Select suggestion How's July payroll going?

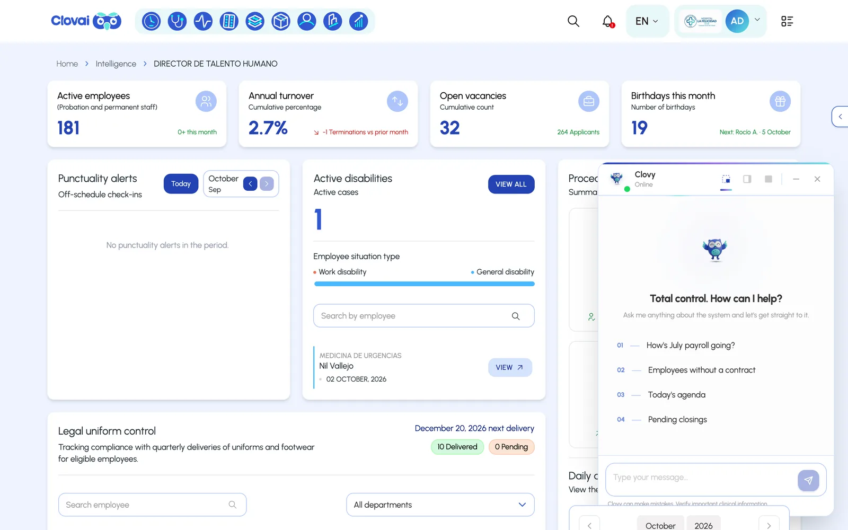[x=691, y=345]
